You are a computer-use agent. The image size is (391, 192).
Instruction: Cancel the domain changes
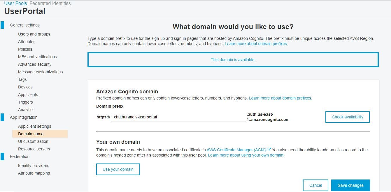(315, 185)
